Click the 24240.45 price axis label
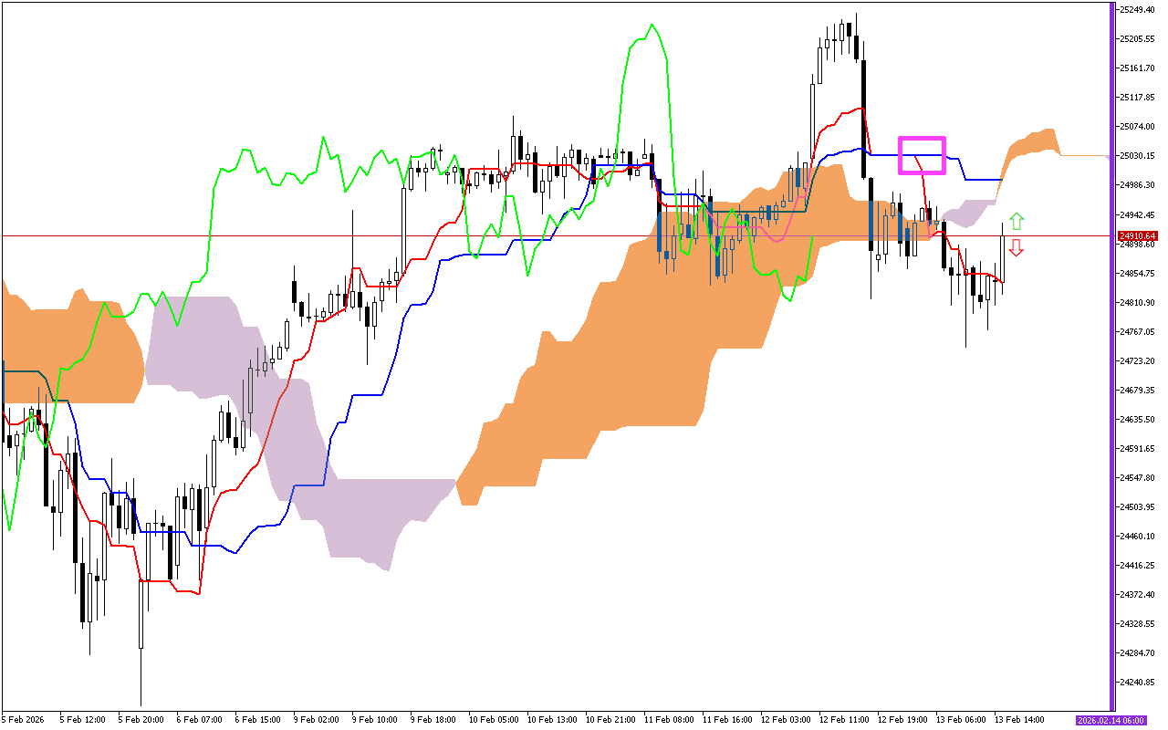 [x=1138, y=683]
